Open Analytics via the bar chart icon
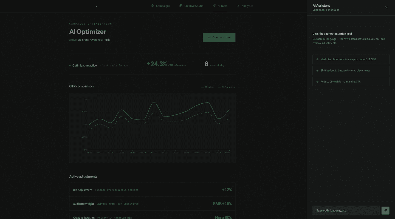395x219 pixels. click(x=238, y=6)
